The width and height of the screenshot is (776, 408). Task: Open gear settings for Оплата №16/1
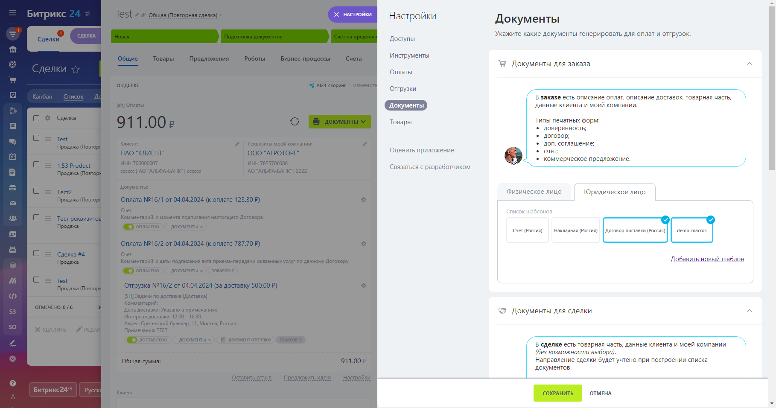364,200
